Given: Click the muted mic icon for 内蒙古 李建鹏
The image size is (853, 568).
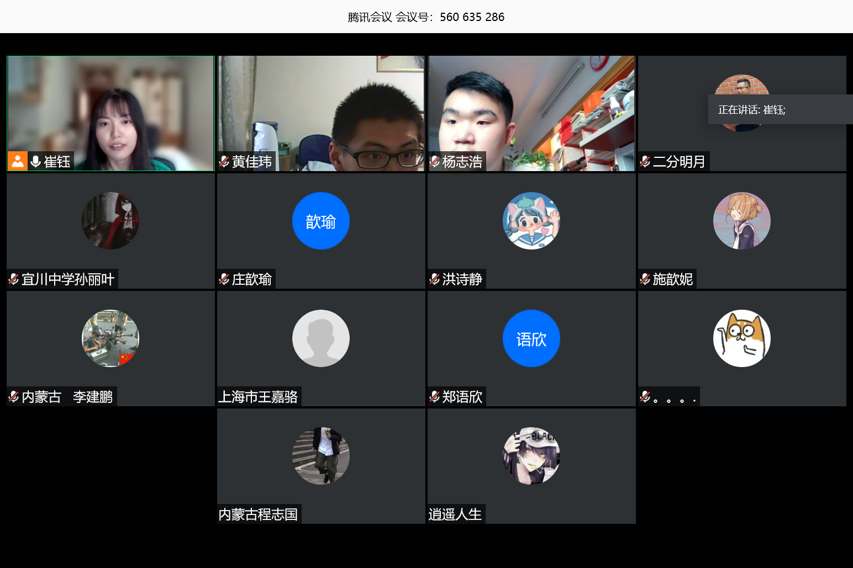Looking at the screenshot, I should click(x=14, y=397).
